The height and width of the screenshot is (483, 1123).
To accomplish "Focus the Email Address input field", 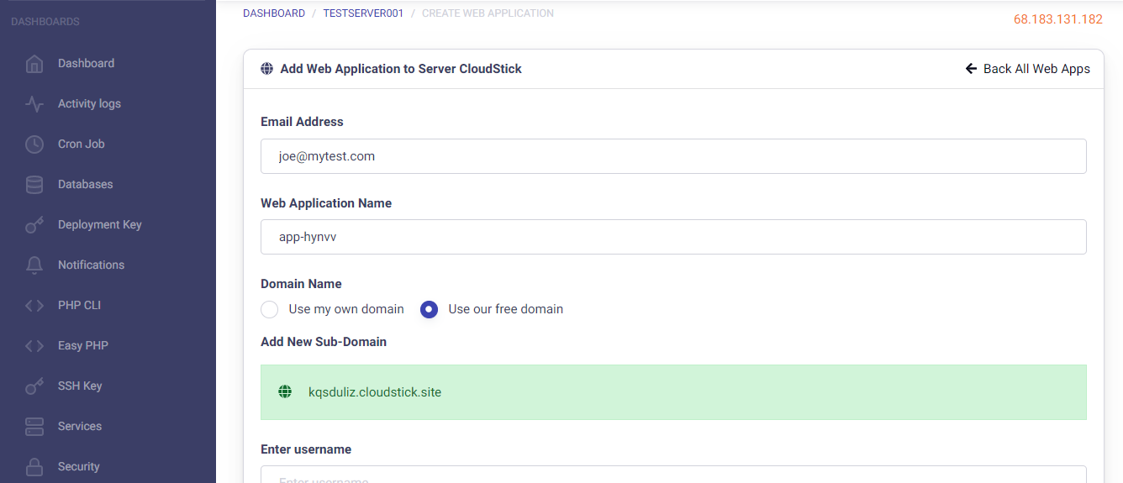I will [672, 156].
